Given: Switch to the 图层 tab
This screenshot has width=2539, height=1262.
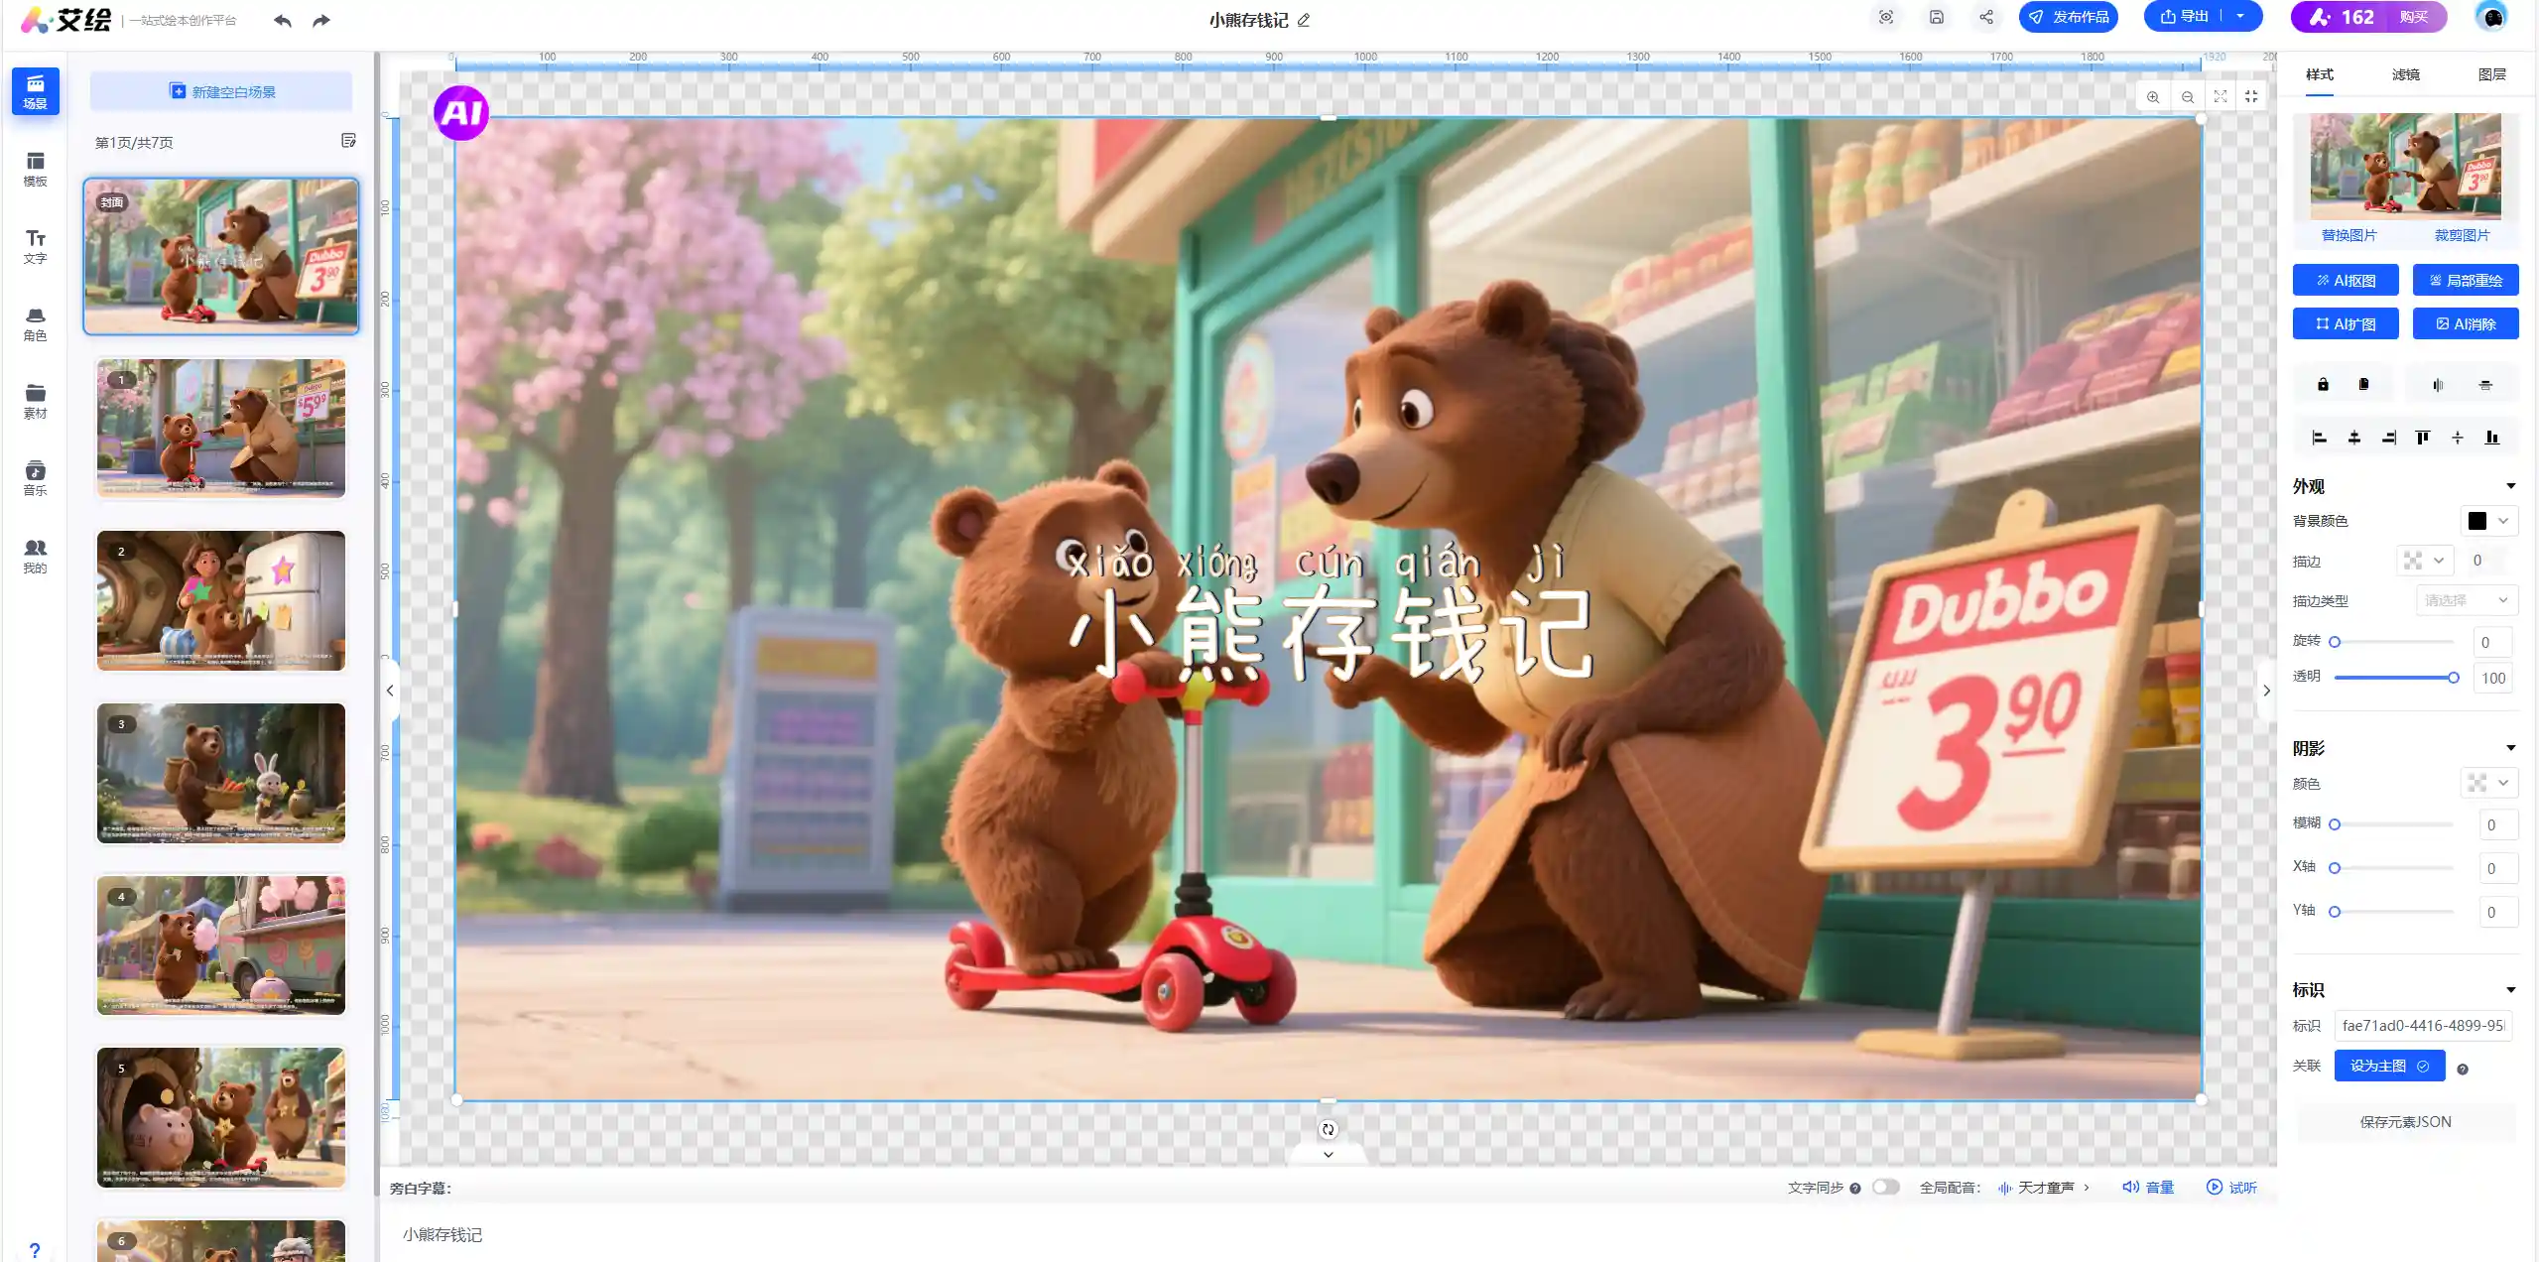Looking at the screenshot, I should (2490, 74).
